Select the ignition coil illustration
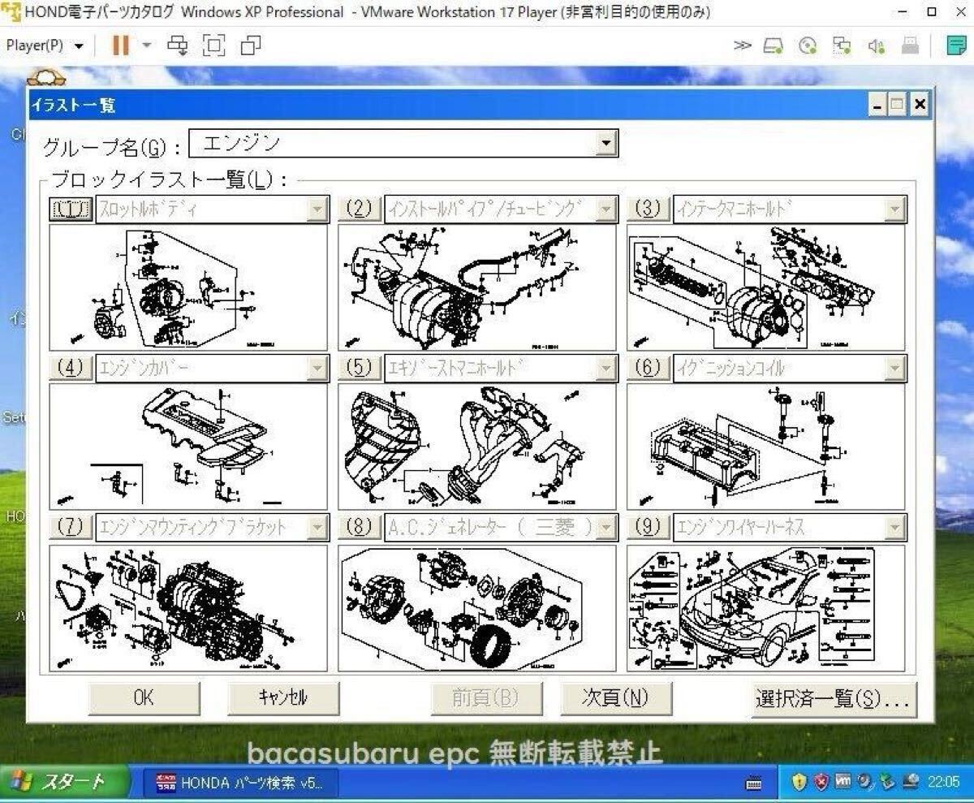 tap(766, 447)
